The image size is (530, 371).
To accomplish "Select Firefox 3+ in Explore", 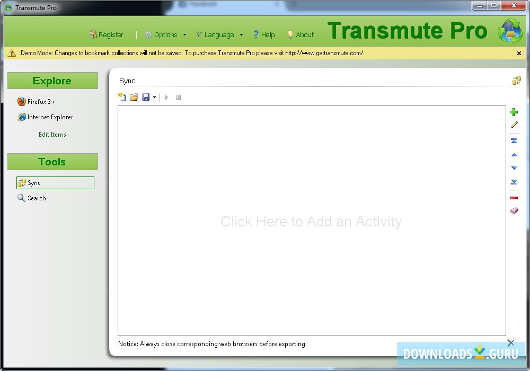I will [36, 101].
